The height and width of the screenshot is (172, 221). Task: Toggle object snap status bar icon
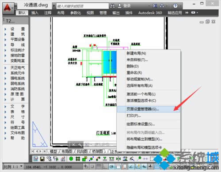[118, 167]
